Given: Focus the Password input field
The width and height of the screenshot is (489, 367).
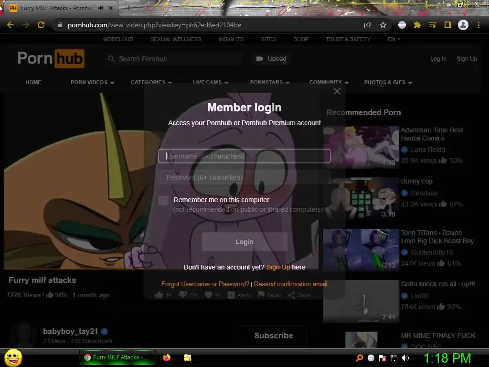Looking at the screenshot, I should [244, 177].
